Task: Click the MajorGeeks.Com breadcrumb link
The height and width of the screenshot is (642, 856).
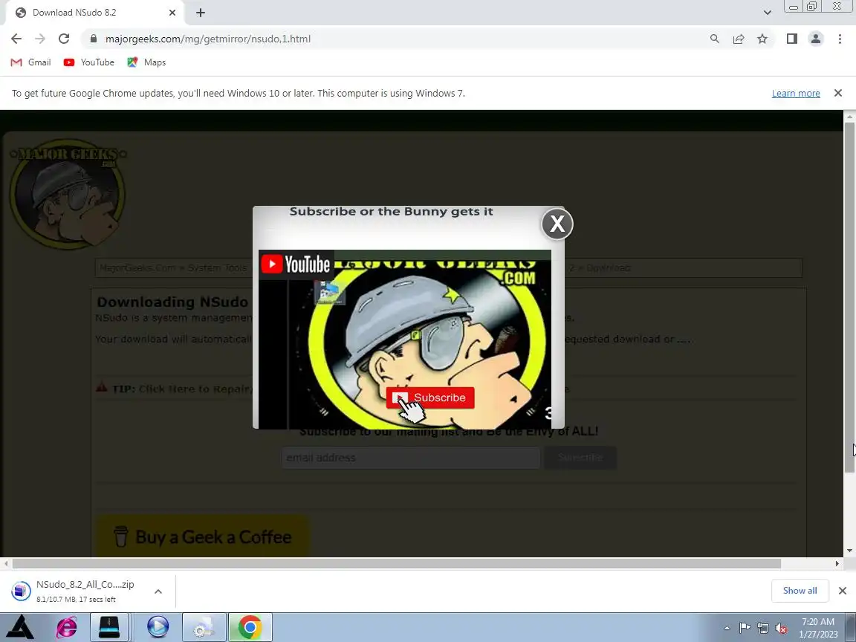Action: (x=137, y=268)
